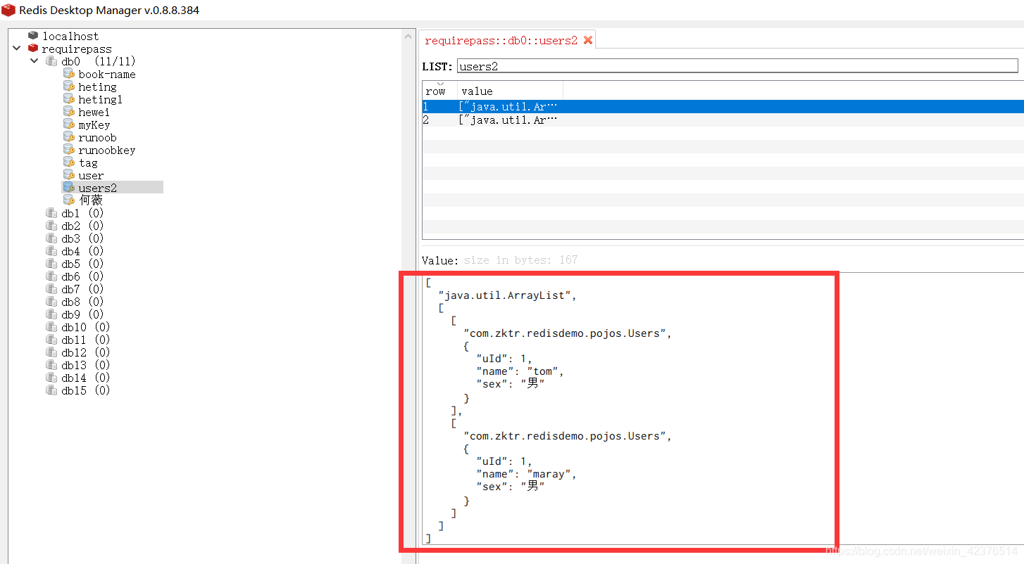Image resolution: width=1024 pixels, height=564 pixels.
Task: Click the db10 database icon
Action: tap(51, 327)
